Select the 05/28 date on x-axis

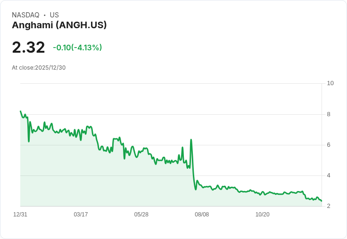coord(141,215)
